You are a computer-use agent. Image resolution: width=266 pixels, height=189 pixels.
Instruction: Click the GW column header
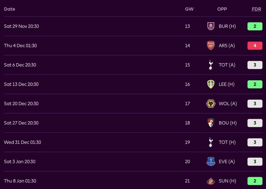[x=189, y=9]
